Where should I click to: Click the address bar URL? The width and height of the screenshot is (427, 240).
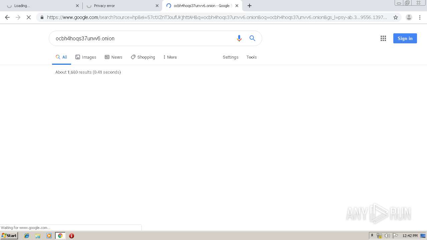click(217, 17)
